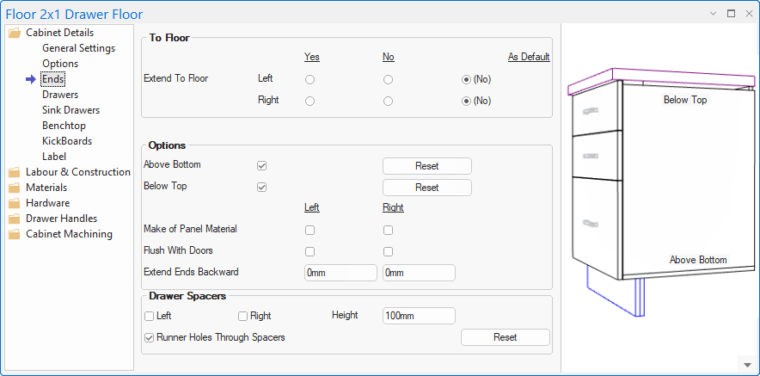Click the Labour & Construction folder icon
Image resolution: width=760 pixels, height=376 pixels.
(x=14, y=172)
